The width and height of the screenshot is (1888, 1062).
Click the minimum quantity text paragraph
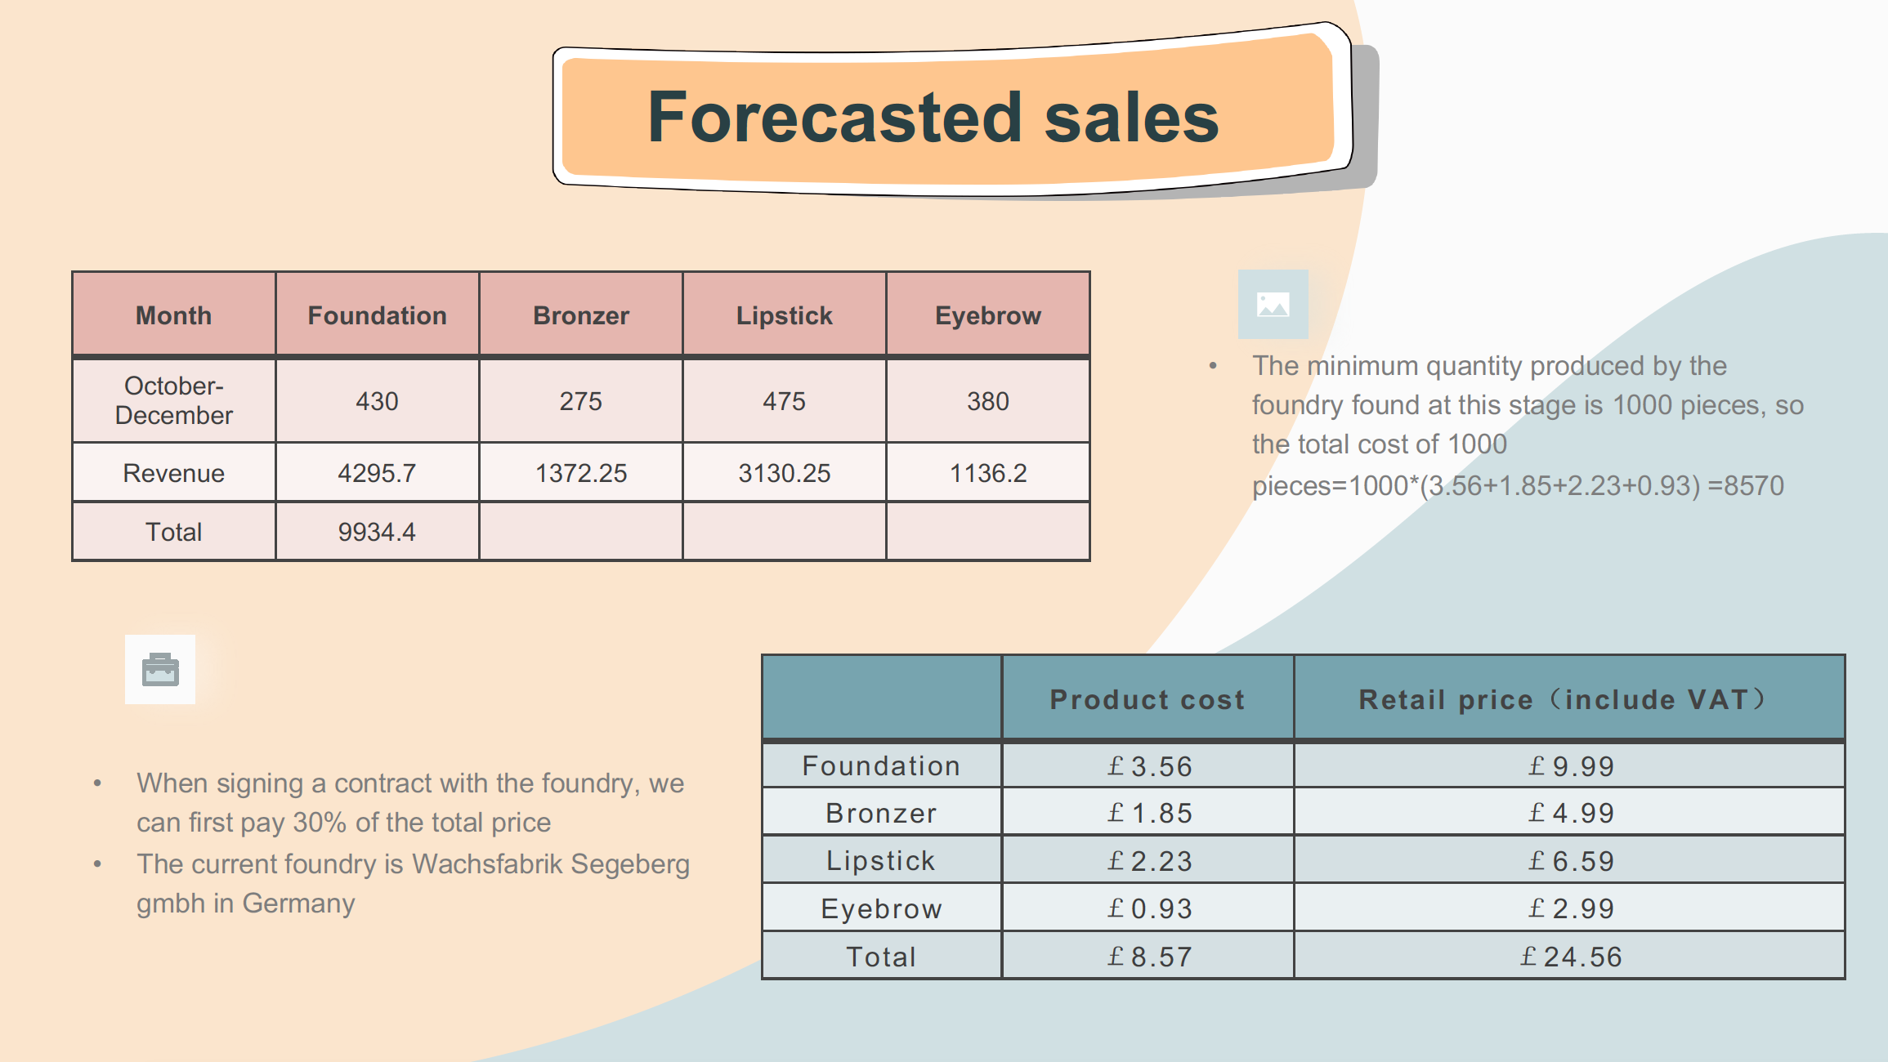coord(1527,426)
